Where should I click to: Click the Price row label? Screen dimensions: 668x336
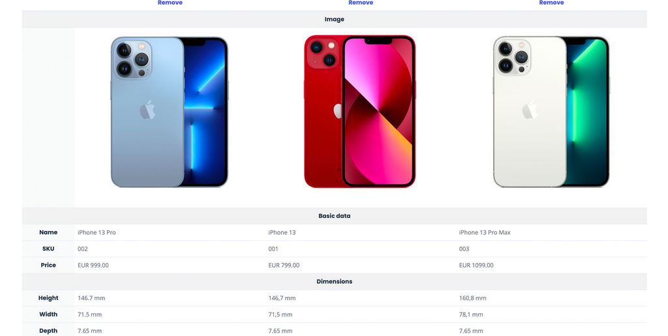48,265
